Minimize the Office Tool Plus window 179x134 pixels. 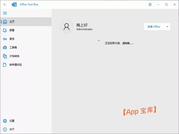click(x=158, y=4)
